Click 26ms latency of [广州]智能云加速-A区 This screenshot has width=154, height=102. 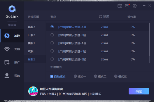[x=104, y=27]
